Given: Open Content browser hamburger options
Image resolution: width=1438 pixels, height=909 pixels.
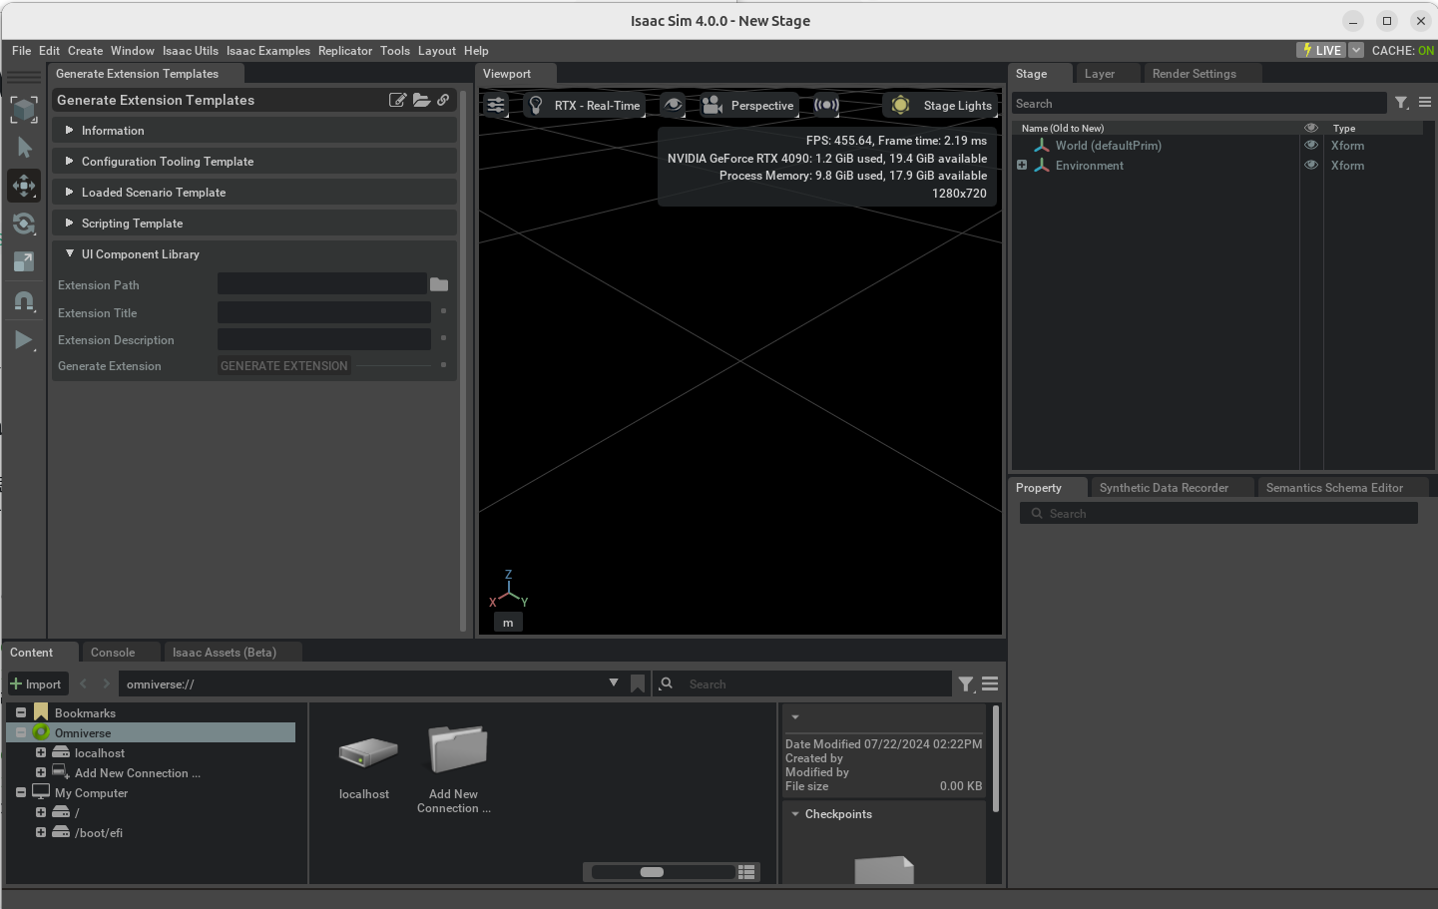Looking at the screenshot, I should pos(990,684).
